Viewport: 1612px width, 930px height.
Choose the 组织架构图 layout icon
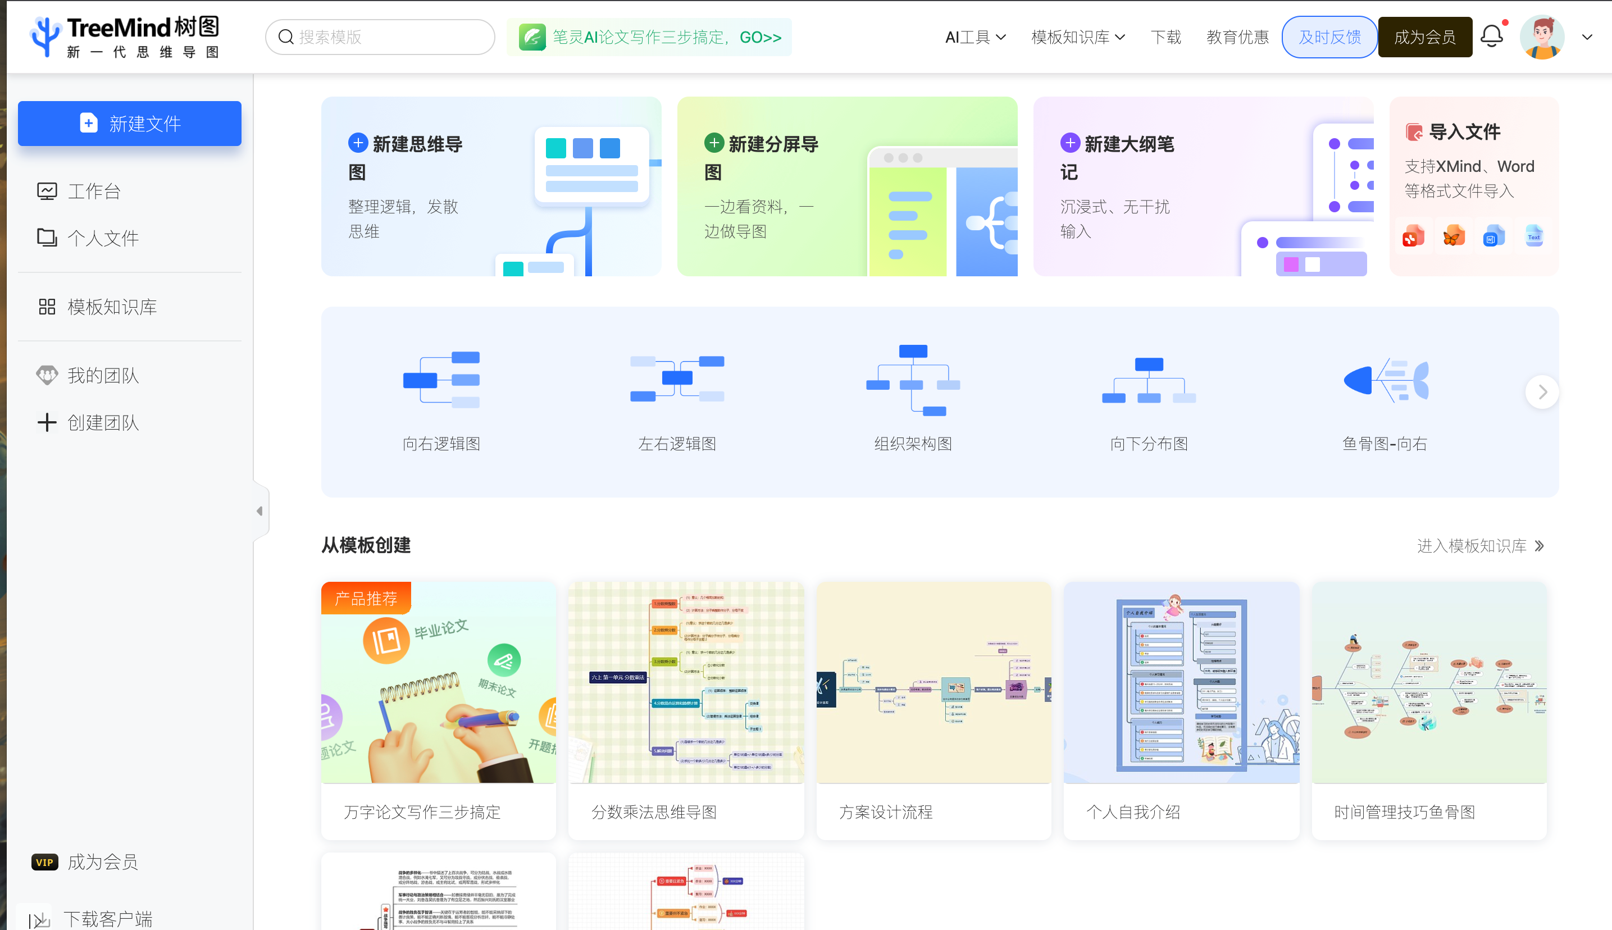click(x=913, y=381)
